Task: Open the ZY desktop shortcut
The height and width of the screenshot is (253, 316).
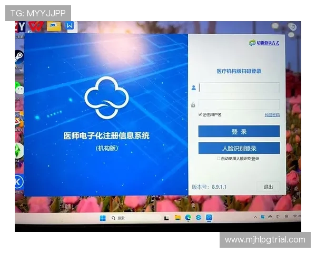Action: tap(20, 27)
